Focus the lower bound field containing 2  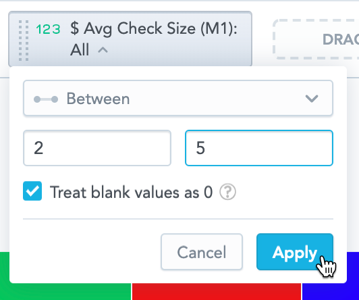point(97,148)
